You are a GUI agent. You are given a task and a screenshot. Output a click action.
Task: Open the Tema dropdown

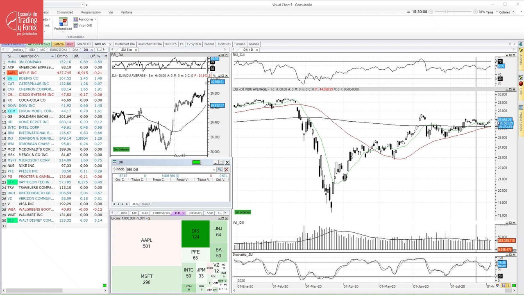tap(491, 12)
